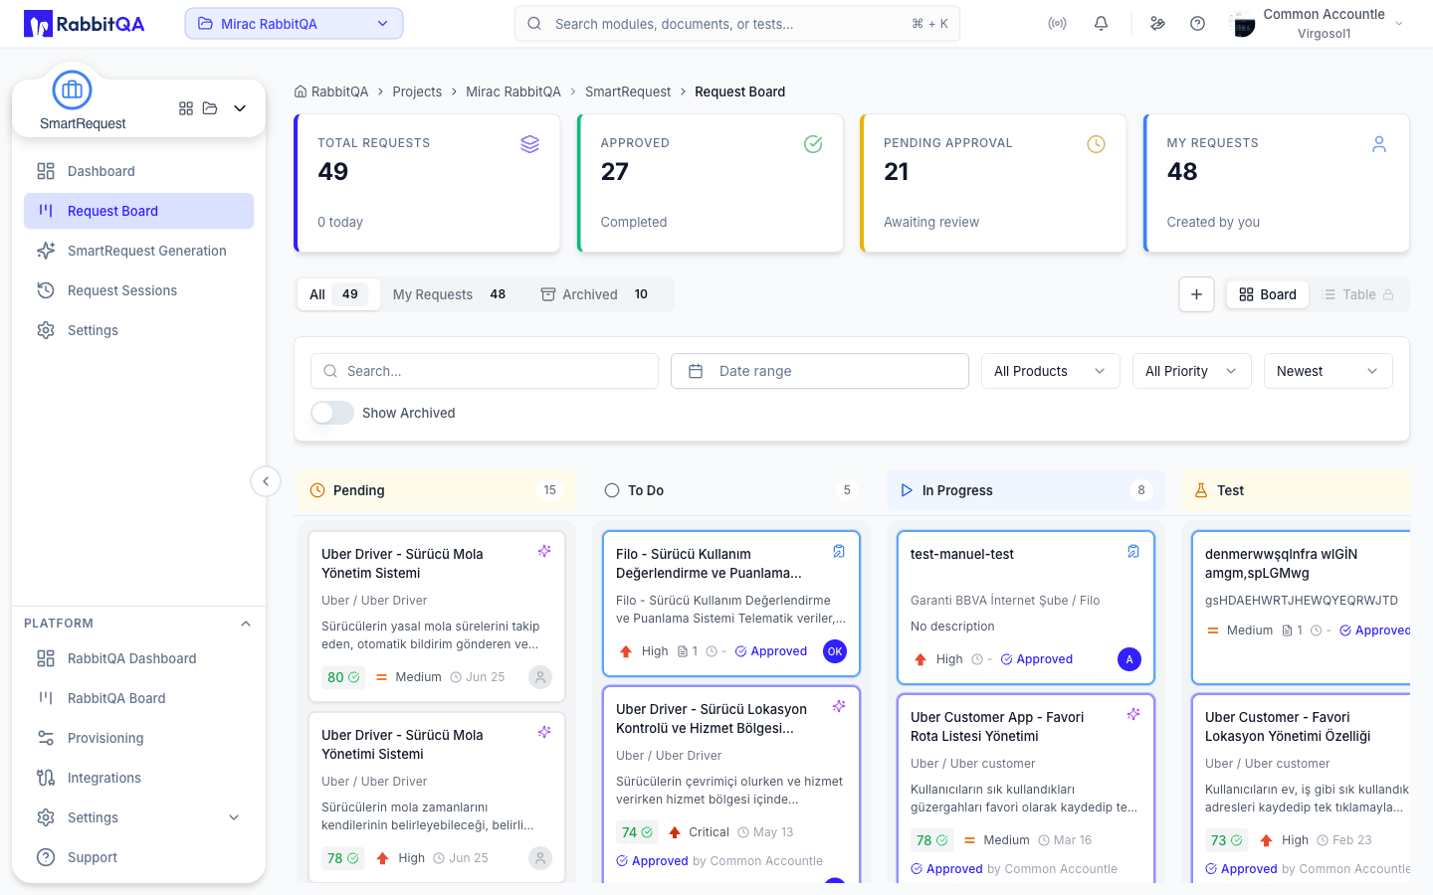Click the document icon on the Filo card
Viewport: 1433px width, 895px height.
[839, 551]
